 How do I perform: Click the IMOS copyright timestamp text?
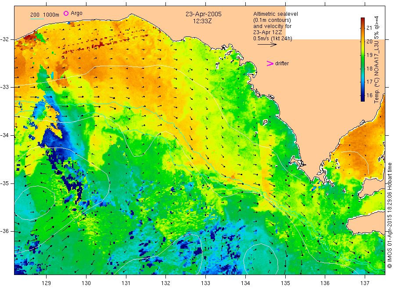pos(390,215)
